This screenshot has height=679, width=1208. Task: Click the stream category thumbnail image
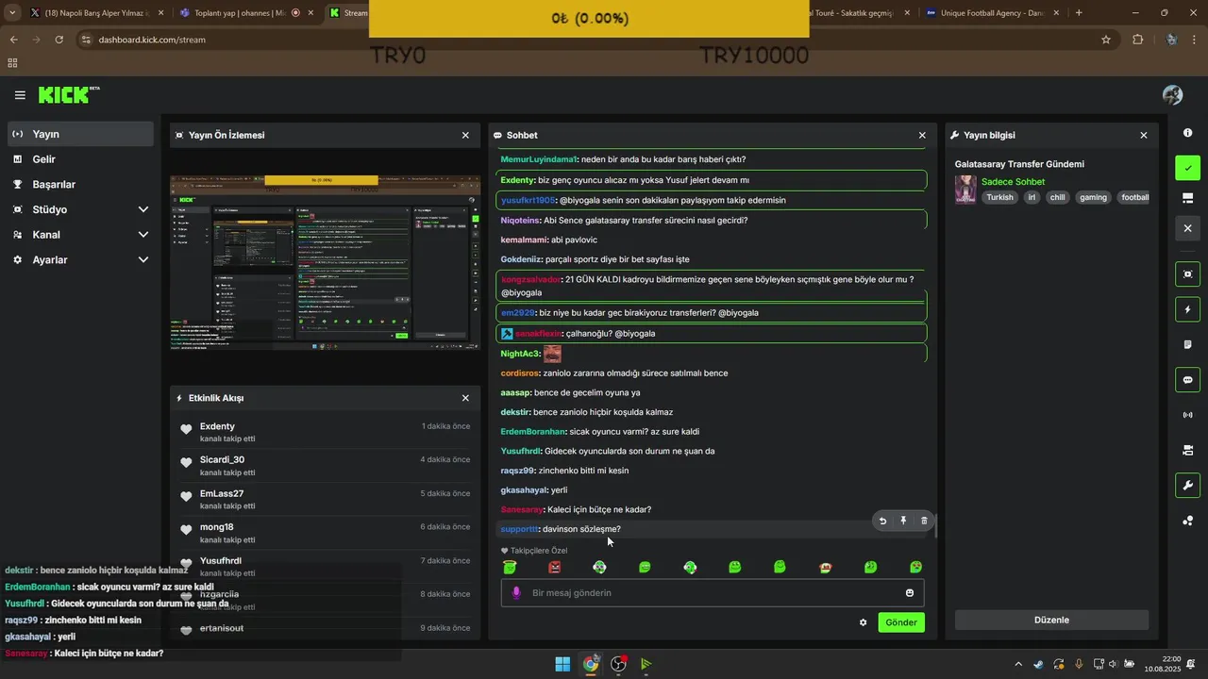[965, 190]
